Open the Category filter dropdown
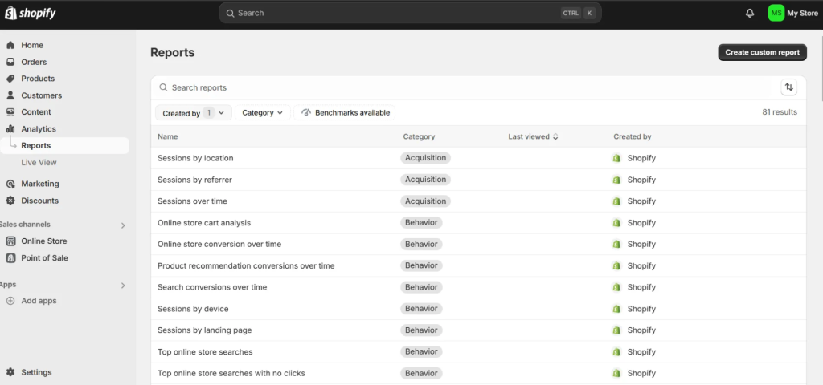Viewport: 823px width, 385px height. pos(263,112)
